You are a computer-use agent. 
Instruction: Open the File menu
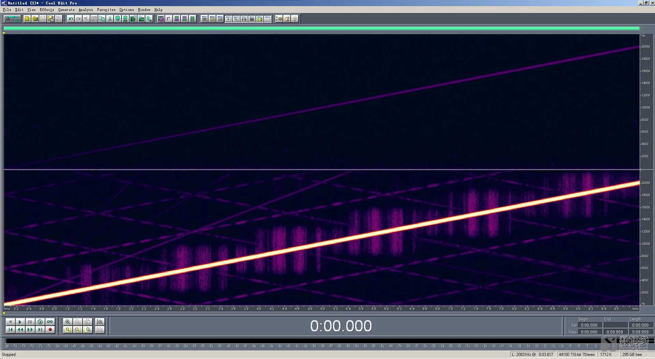7,10
